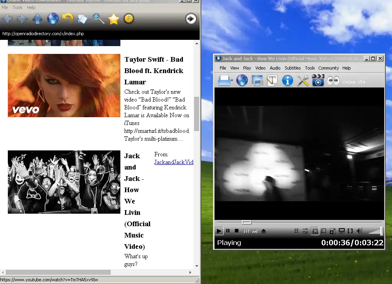Toggle the compact view panel icon

click(x=342, y=231)
